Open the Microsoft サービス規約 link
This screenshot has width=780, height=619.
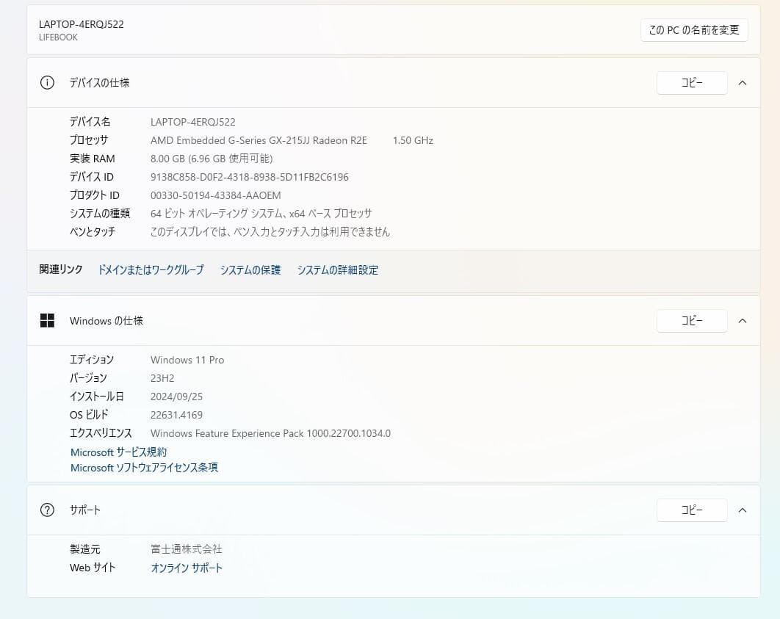point(118,452)
